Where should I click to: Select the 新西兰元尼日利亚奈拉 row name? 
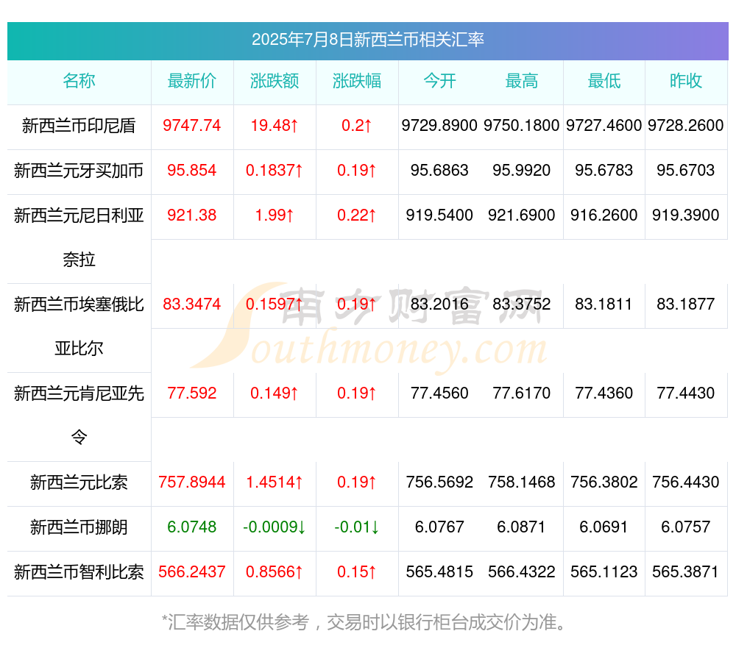79,238
